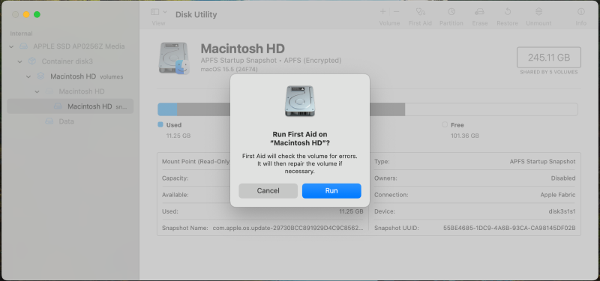Click the APFS Startup Snapshot type value

pos(542,161)
